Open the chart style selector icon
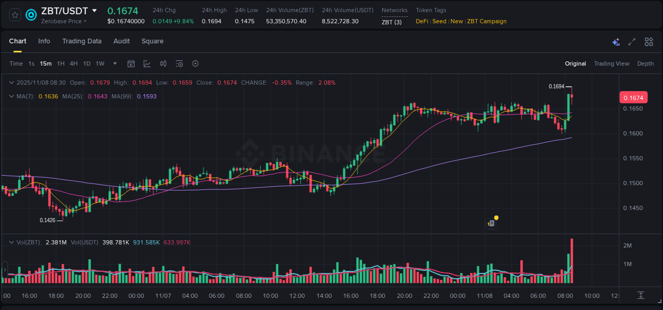This screenshot has width=663, height=310. pyautogui.click(x=147, y=63)
